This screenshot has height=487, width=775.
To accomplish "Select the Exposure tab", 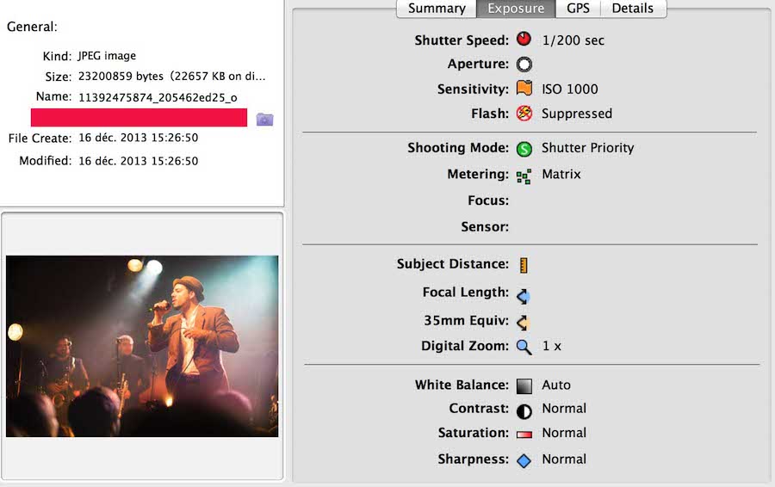I will [x=516, y=9].
